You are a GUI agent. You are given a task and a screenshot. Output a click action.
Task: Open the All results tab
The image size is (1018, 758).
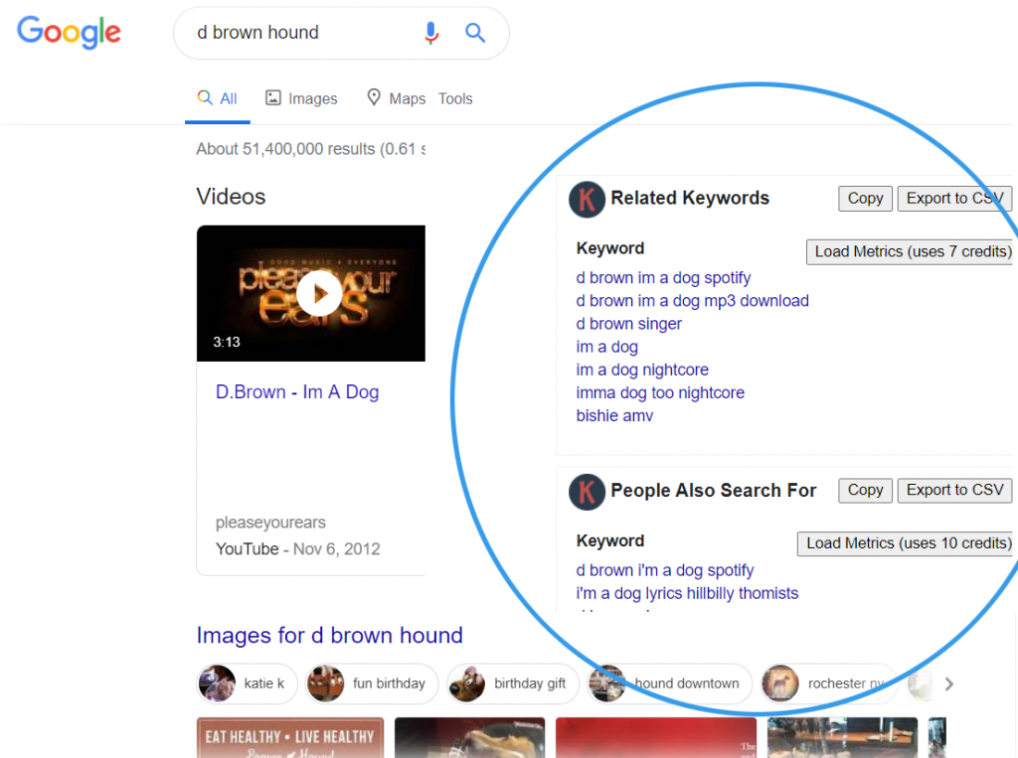[x=218, y=98]
